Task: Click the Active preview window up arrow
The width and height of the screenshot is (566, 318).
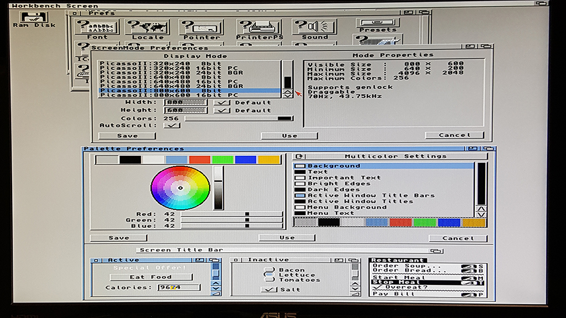Action: click(x=216, y=283)
